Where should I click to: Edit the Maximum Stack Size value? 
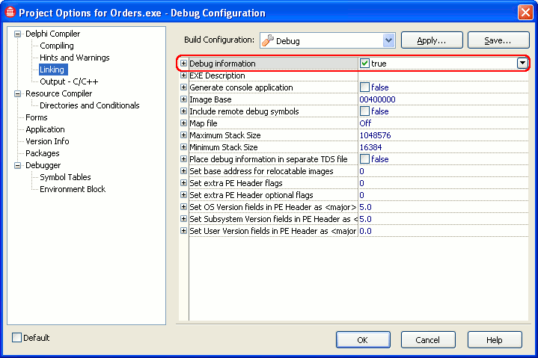[x=441, y=135]
